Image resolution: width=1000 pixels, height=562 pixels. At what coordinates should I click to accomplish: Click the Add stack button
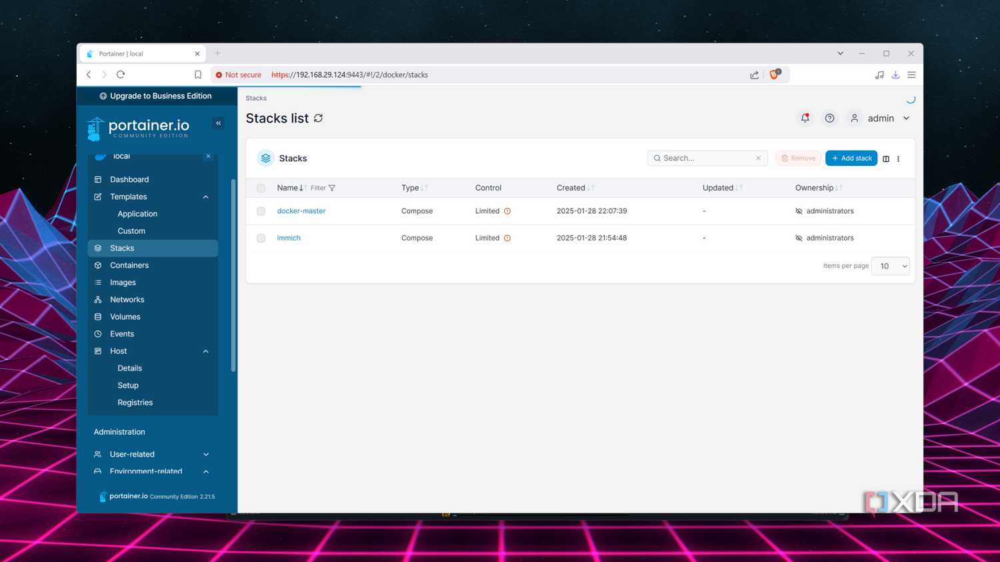tap(851, 158)
